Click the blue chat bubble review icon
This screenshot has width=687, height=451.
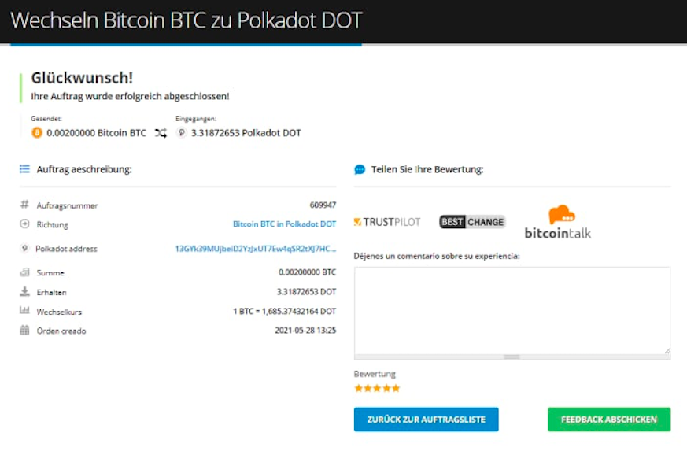pyautogui.click(x=360, y=169)
